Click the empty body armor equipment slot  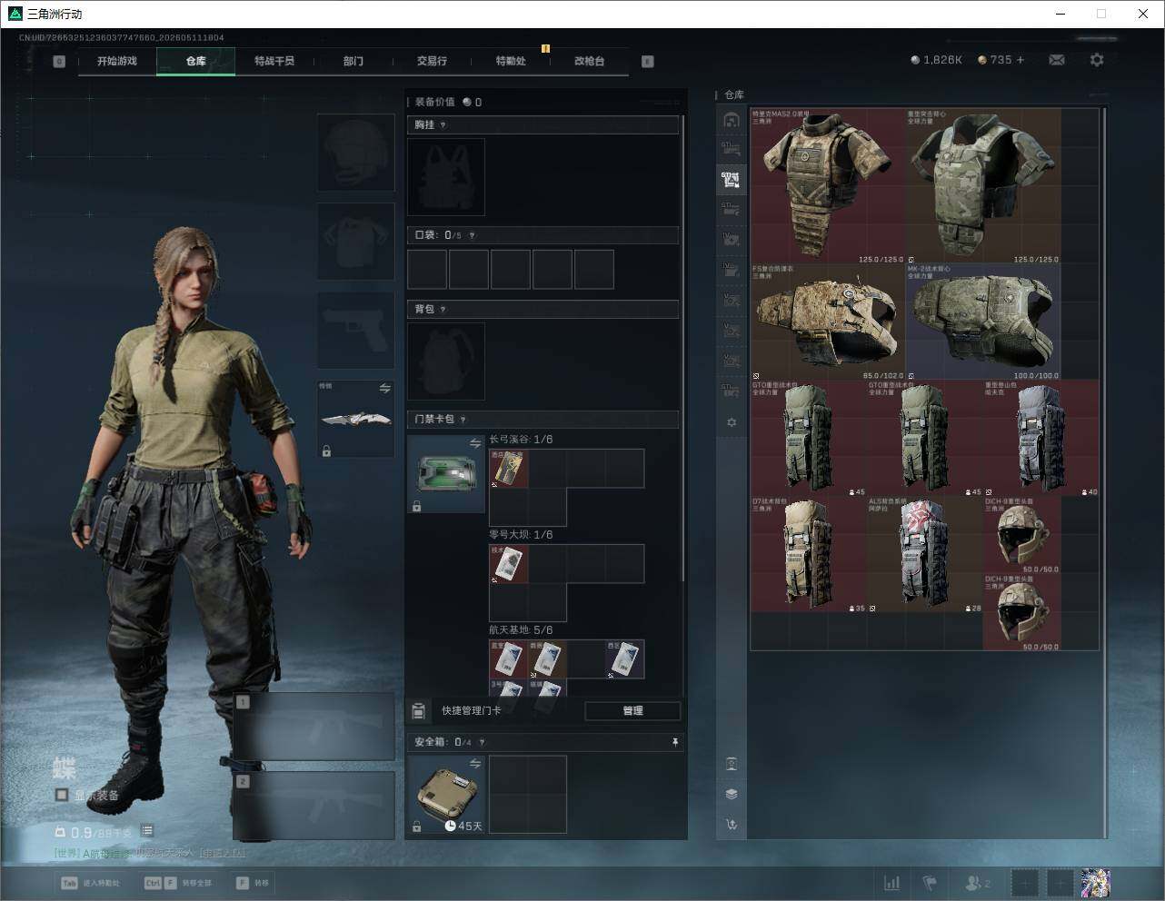(x=355, y=241)
